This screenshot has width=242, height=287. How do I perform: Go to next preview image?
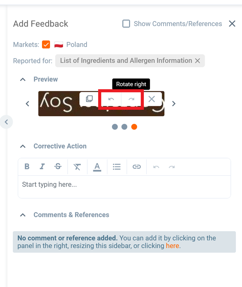point(174,103)
